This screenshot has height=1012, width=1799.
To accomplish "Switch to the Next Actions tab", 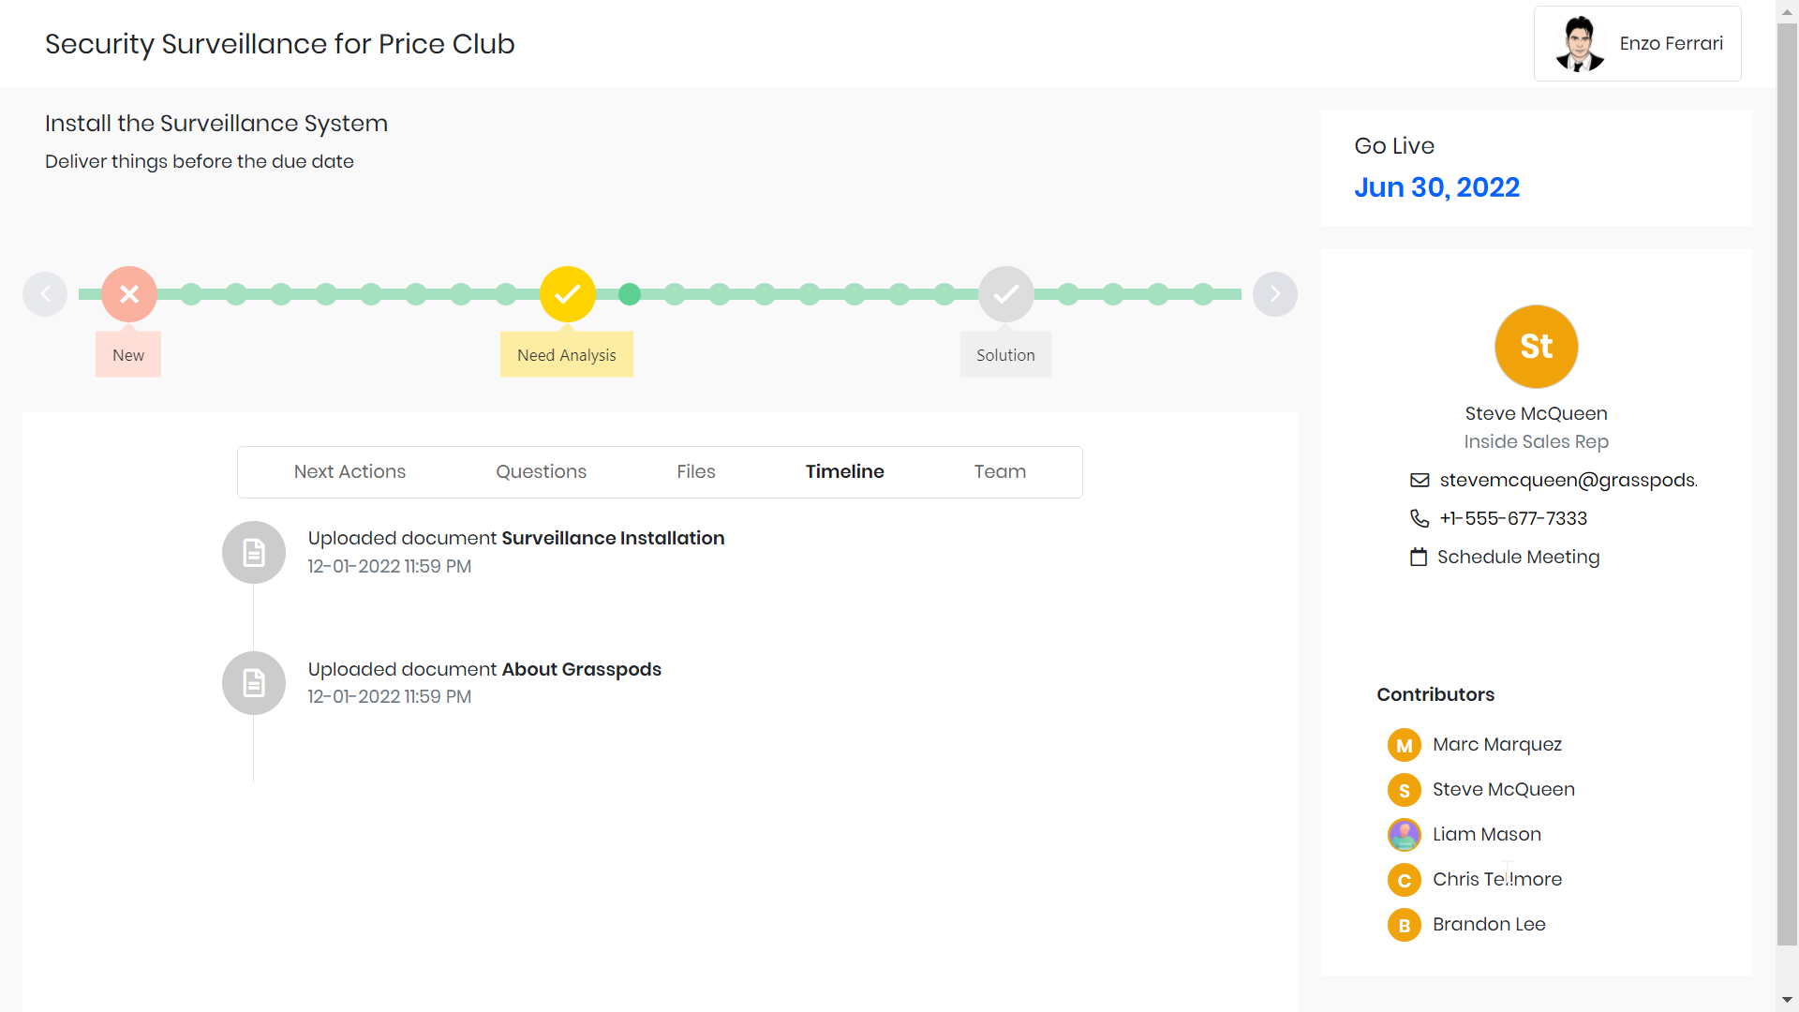I will (x=349, y=471).
